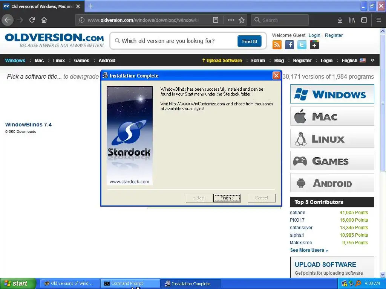This screenshot has width=386, height=289.
Task: Open the Twitter icon on OldVersion header
Action: [302, 45]
